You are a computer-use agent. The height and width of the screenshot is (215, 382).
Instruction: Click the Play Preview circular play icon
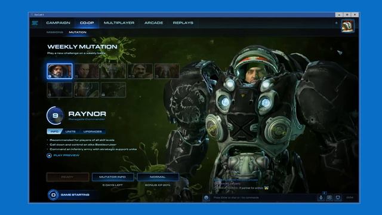coord(49,155)
